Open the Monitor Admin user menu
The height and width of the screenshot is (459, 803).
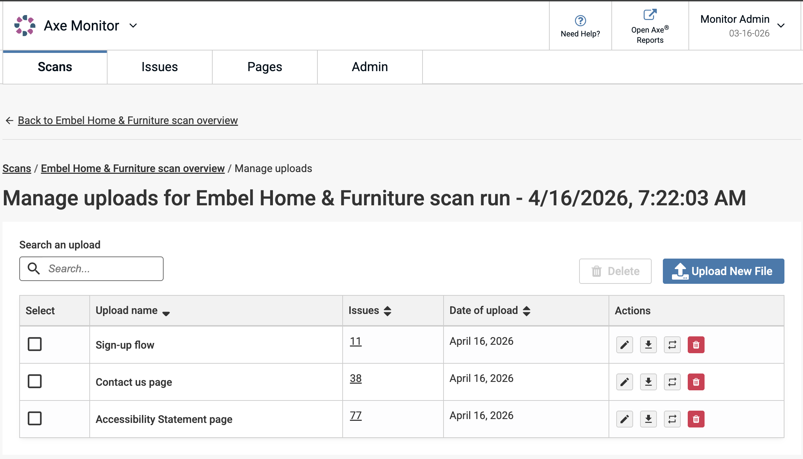point(781,26)
